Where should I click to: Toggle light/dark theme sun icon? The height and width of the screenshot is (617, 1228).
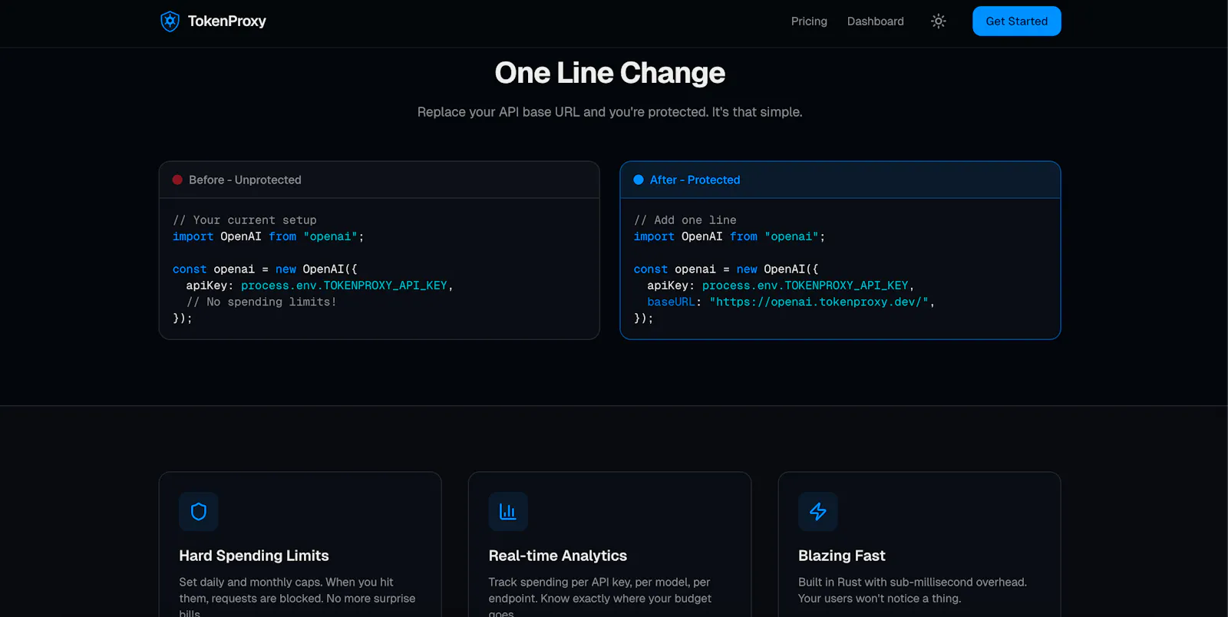click(x=938, y=21)
